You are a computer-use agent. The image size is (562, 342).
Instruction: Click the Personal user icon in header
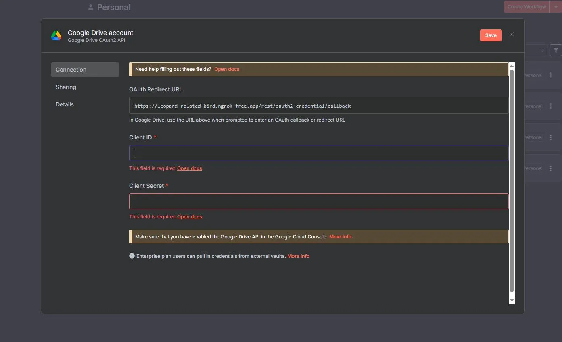tap(91, 7)
